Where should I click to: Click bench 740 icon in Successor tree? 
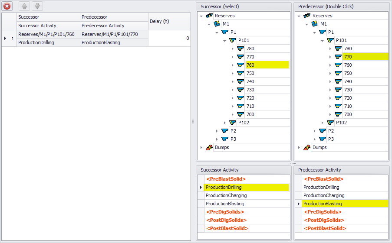(x=241, y=81)
